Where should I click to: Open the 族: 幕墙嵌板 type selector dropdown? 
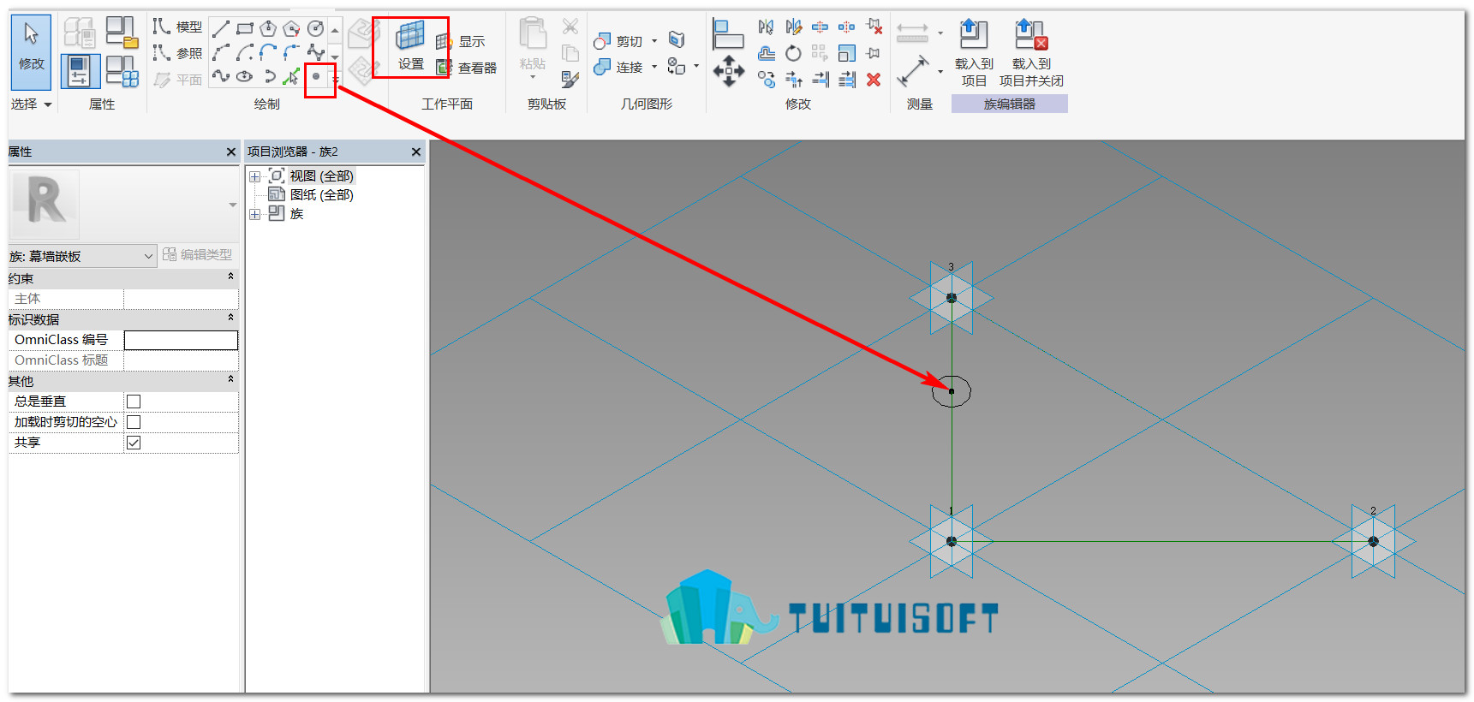pyautogui.click(x=81, y=256)
